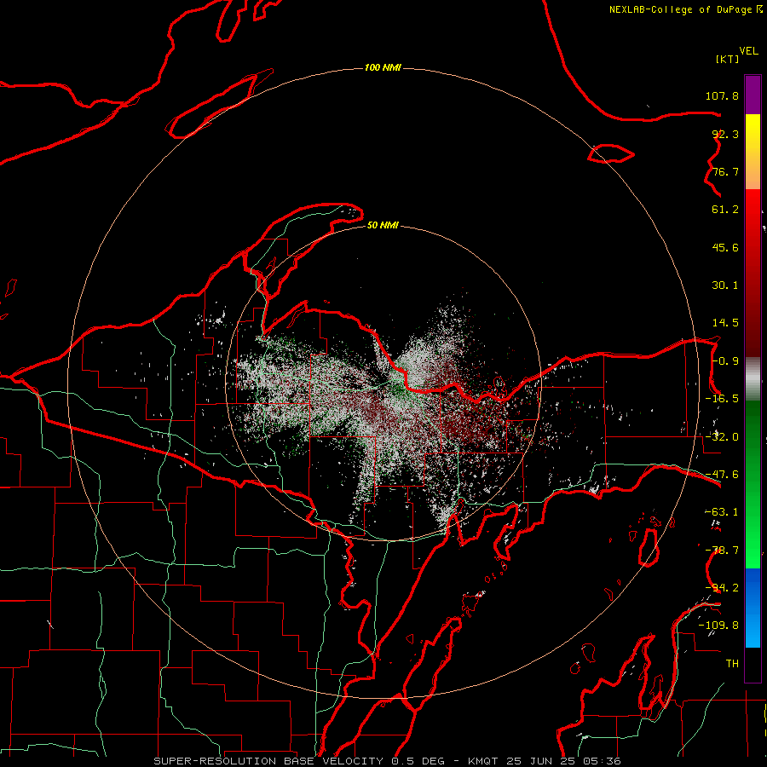Click the 61.2 velocity scale value

tap(725, 210)
